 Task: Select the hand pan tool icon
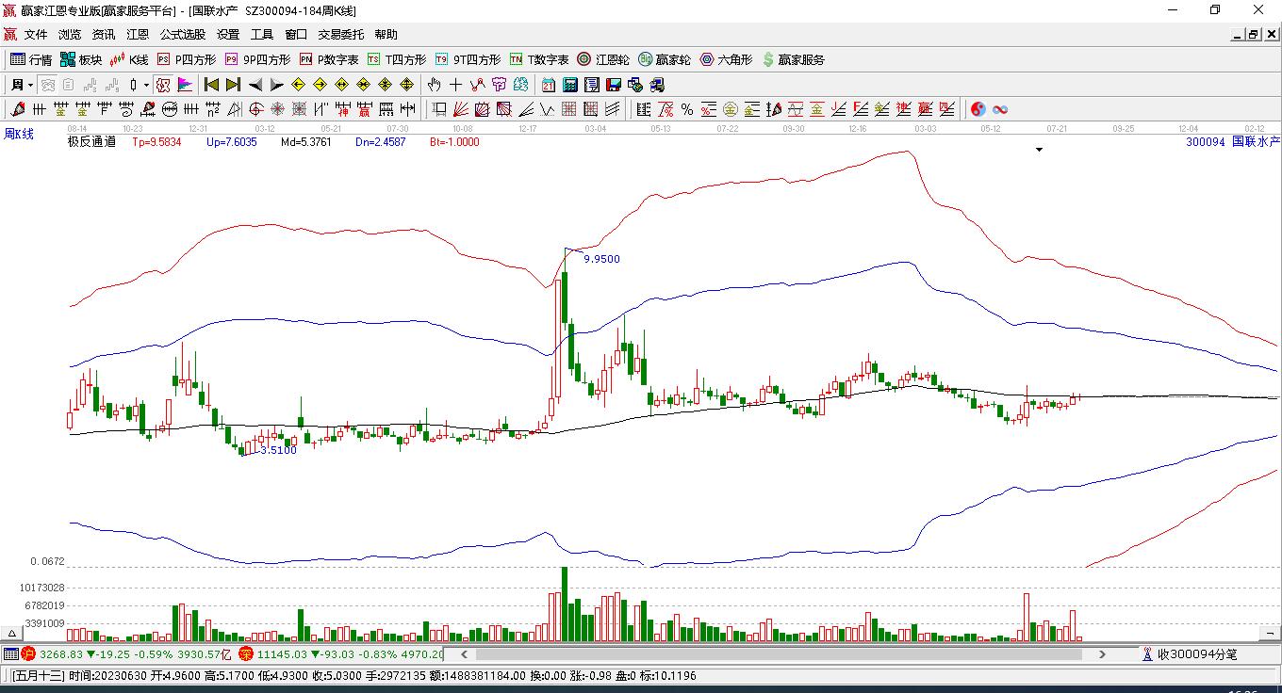435,85
